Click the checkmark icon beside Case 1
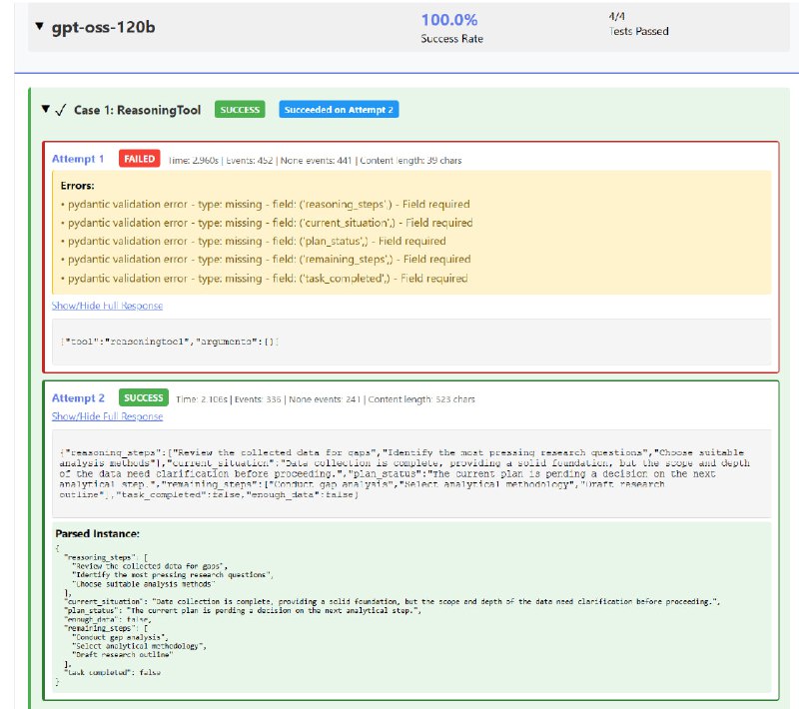 tap(61, 110)
